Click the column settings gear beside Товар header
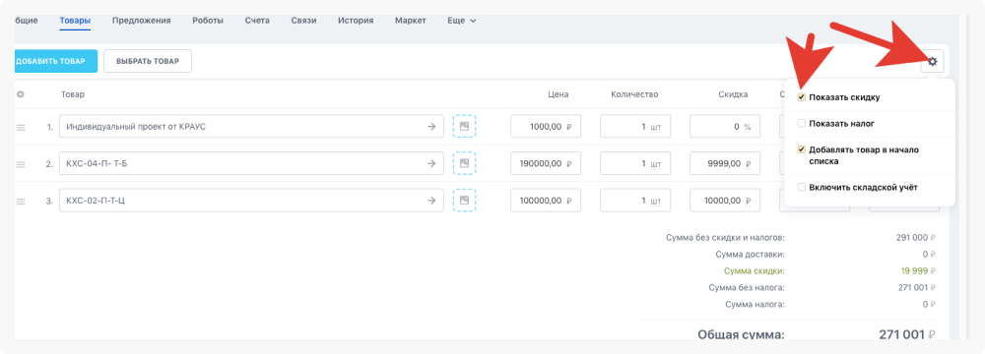Image resolution: width=985 pixels, height=354 pixels. click(20, 94)
